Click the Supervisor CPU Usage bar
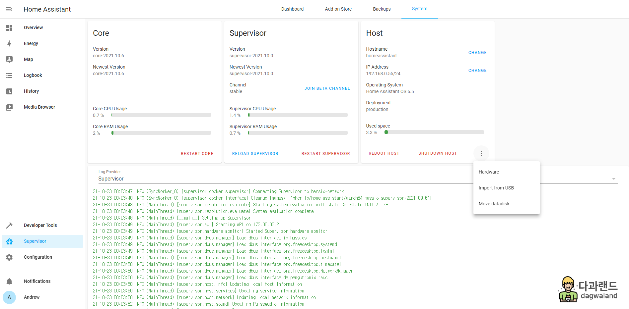This screenshot has height=309, width=629. tap(298, 115)
